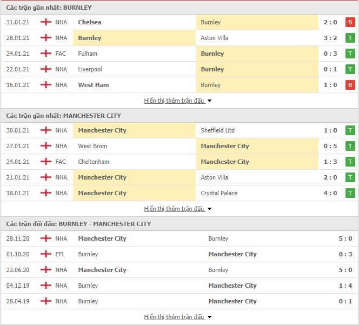359x325 pixels.
Task: Click the 5 : 0 score on 28.11.20
Action: pos(345,238)
